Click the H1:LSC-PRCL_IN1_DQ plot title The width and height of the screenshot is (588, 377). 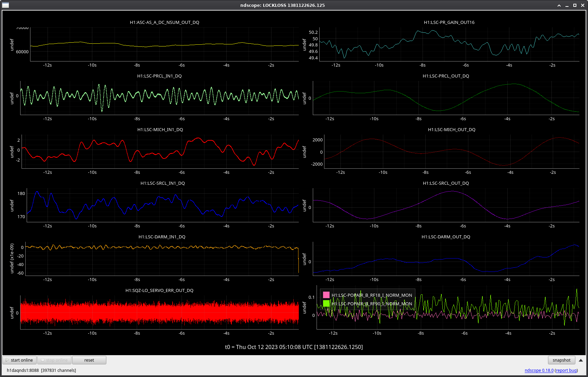coord(159,76)
